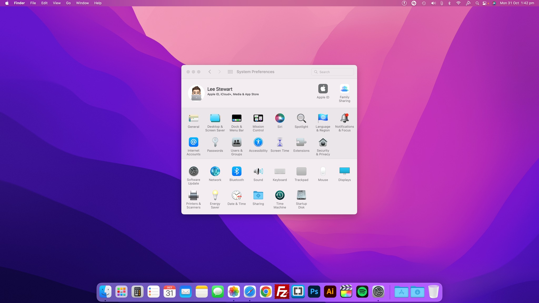Screen dimensions: 539x303
Task: Open Desktop & Screen Saver preferences
Action: click(215, 123)
